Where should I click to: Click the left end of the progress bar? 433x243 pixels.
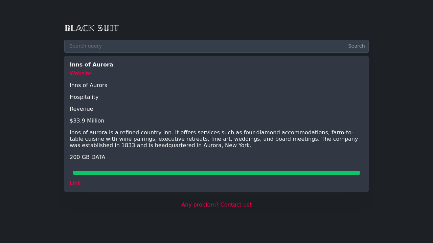click(x=75, y=173)
